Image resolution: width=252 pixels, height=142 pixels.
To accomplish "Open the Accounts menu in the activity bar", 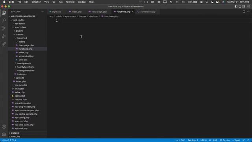I will [4, 127].
